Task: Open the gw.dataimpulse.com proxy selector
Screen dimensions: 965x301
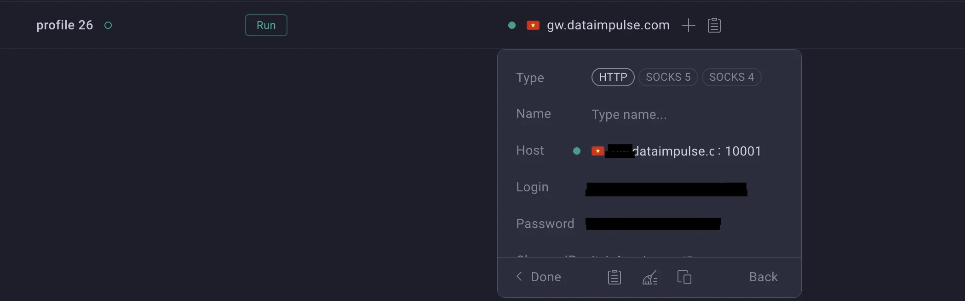Action: tap(608, 25)
